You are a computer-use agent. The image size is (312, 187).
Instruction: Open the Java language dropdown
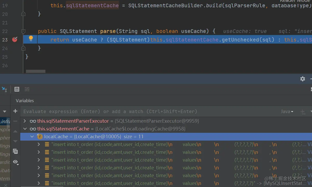[x=287, y=112]
